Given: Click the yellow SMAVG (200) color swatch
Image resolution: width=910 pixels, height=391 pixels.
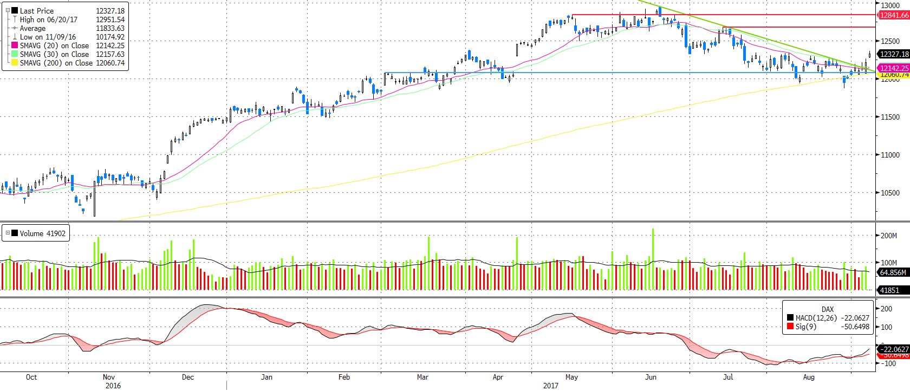Looking at the screenshot, I should click(x=15, y=63).
